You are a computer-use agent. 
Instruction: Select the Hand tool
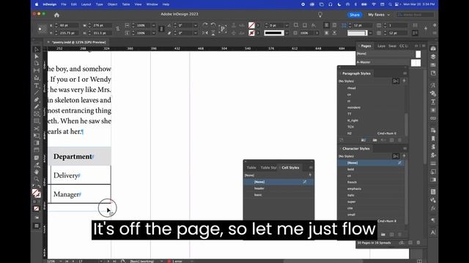click(x=37, y=172)
